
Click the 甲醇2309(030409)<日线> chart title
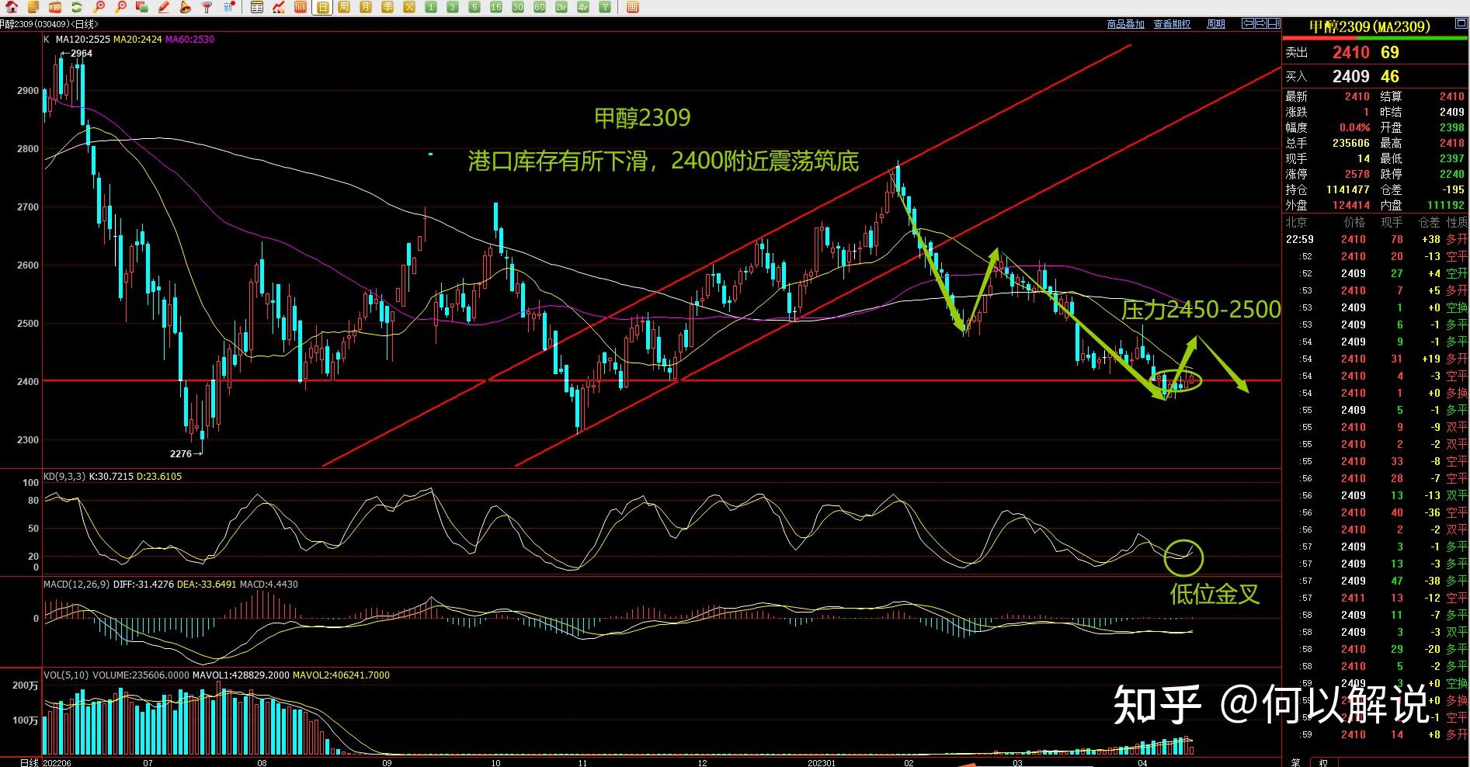[x=50, y=24]
